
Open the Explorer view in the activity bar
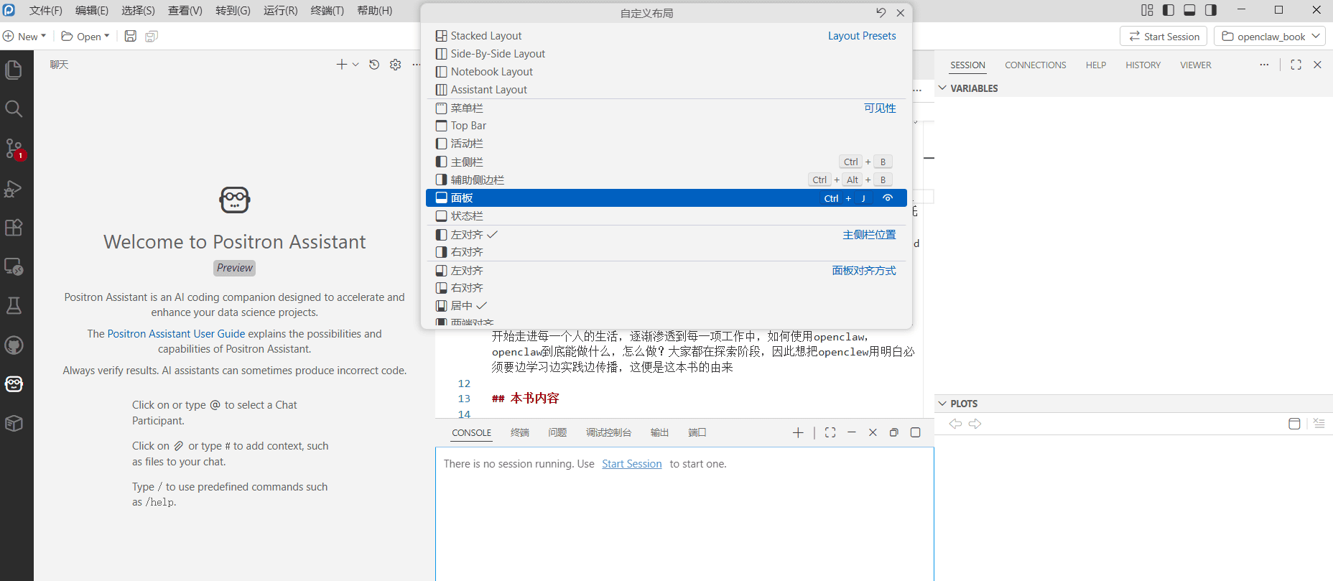click(x=14, y=70)
